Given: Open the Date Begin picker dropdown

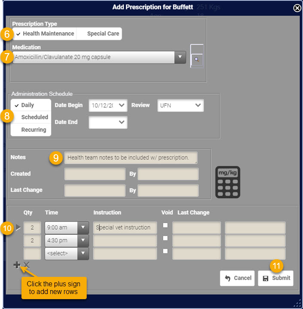Looking at the screenshot, I should pyautogui.click(x=108, y=105).
